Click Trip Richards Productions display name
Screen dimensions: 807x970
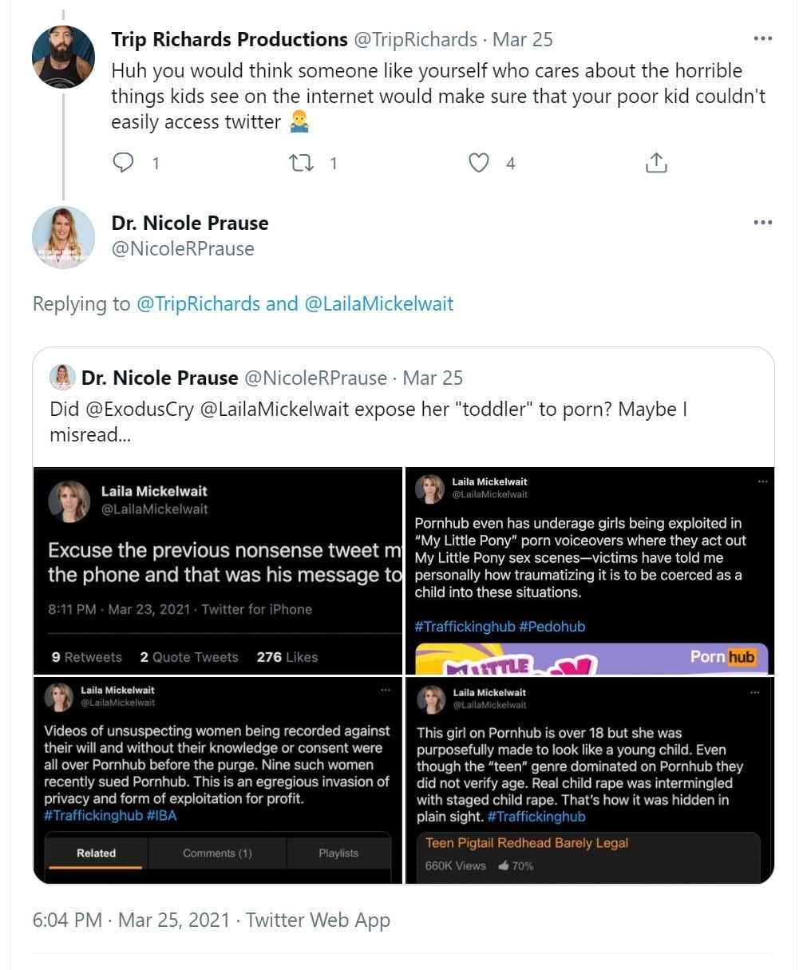(229, 39)
